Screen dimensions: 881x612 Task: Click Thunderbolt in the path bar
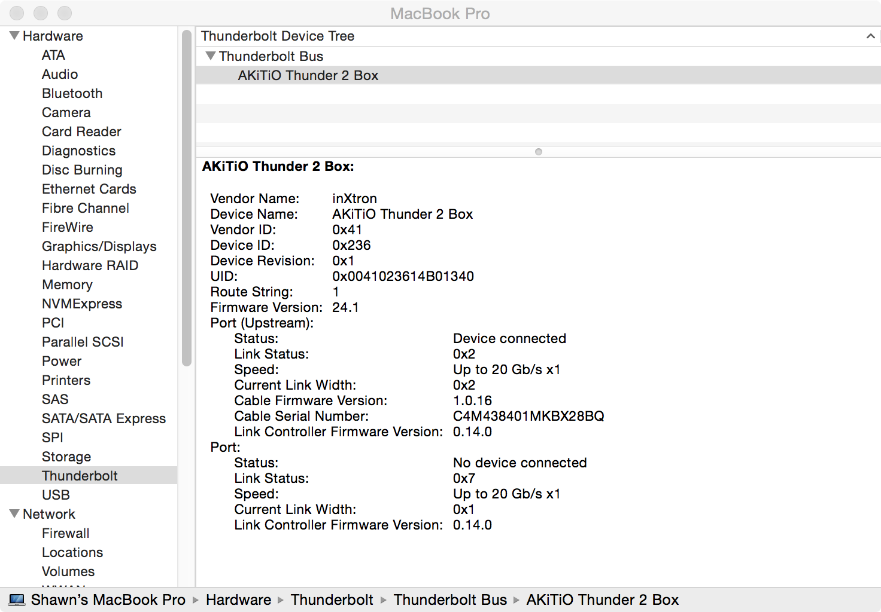pos(332,599)
